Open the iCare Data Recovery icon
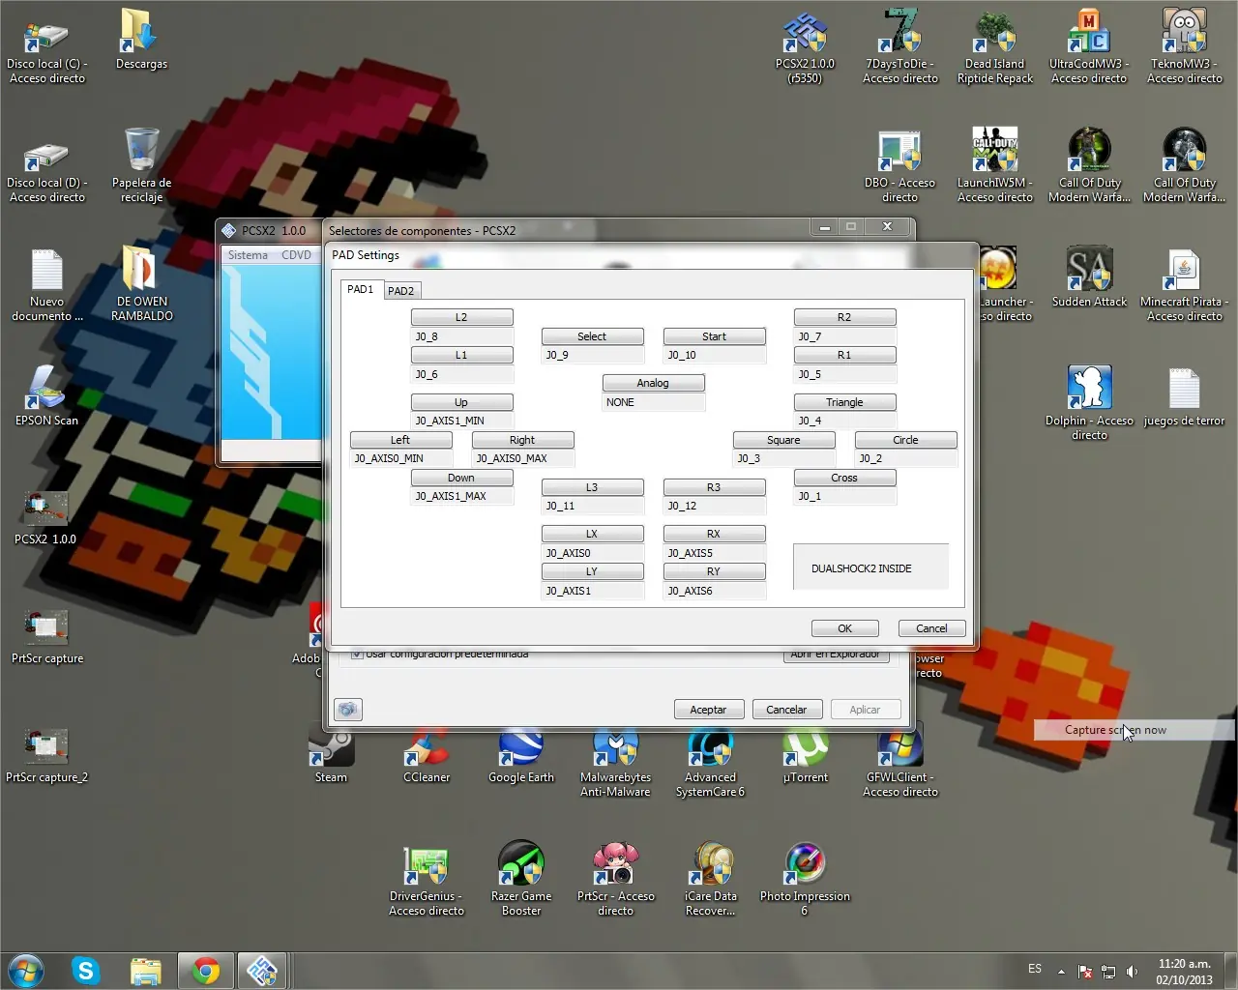1238x990 pixels. [x=711, y=878]
